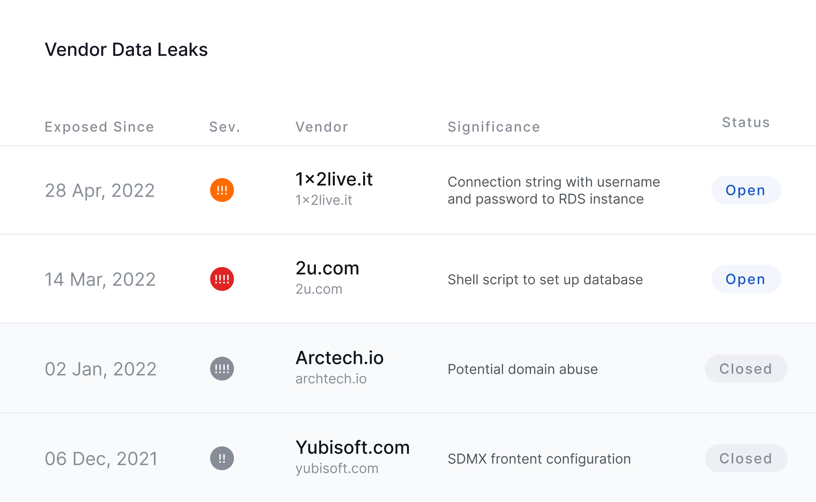Sort by the Sev. column header
This screenshot has width=816, height=502.
pyautogui.click(x=225, y=127)
